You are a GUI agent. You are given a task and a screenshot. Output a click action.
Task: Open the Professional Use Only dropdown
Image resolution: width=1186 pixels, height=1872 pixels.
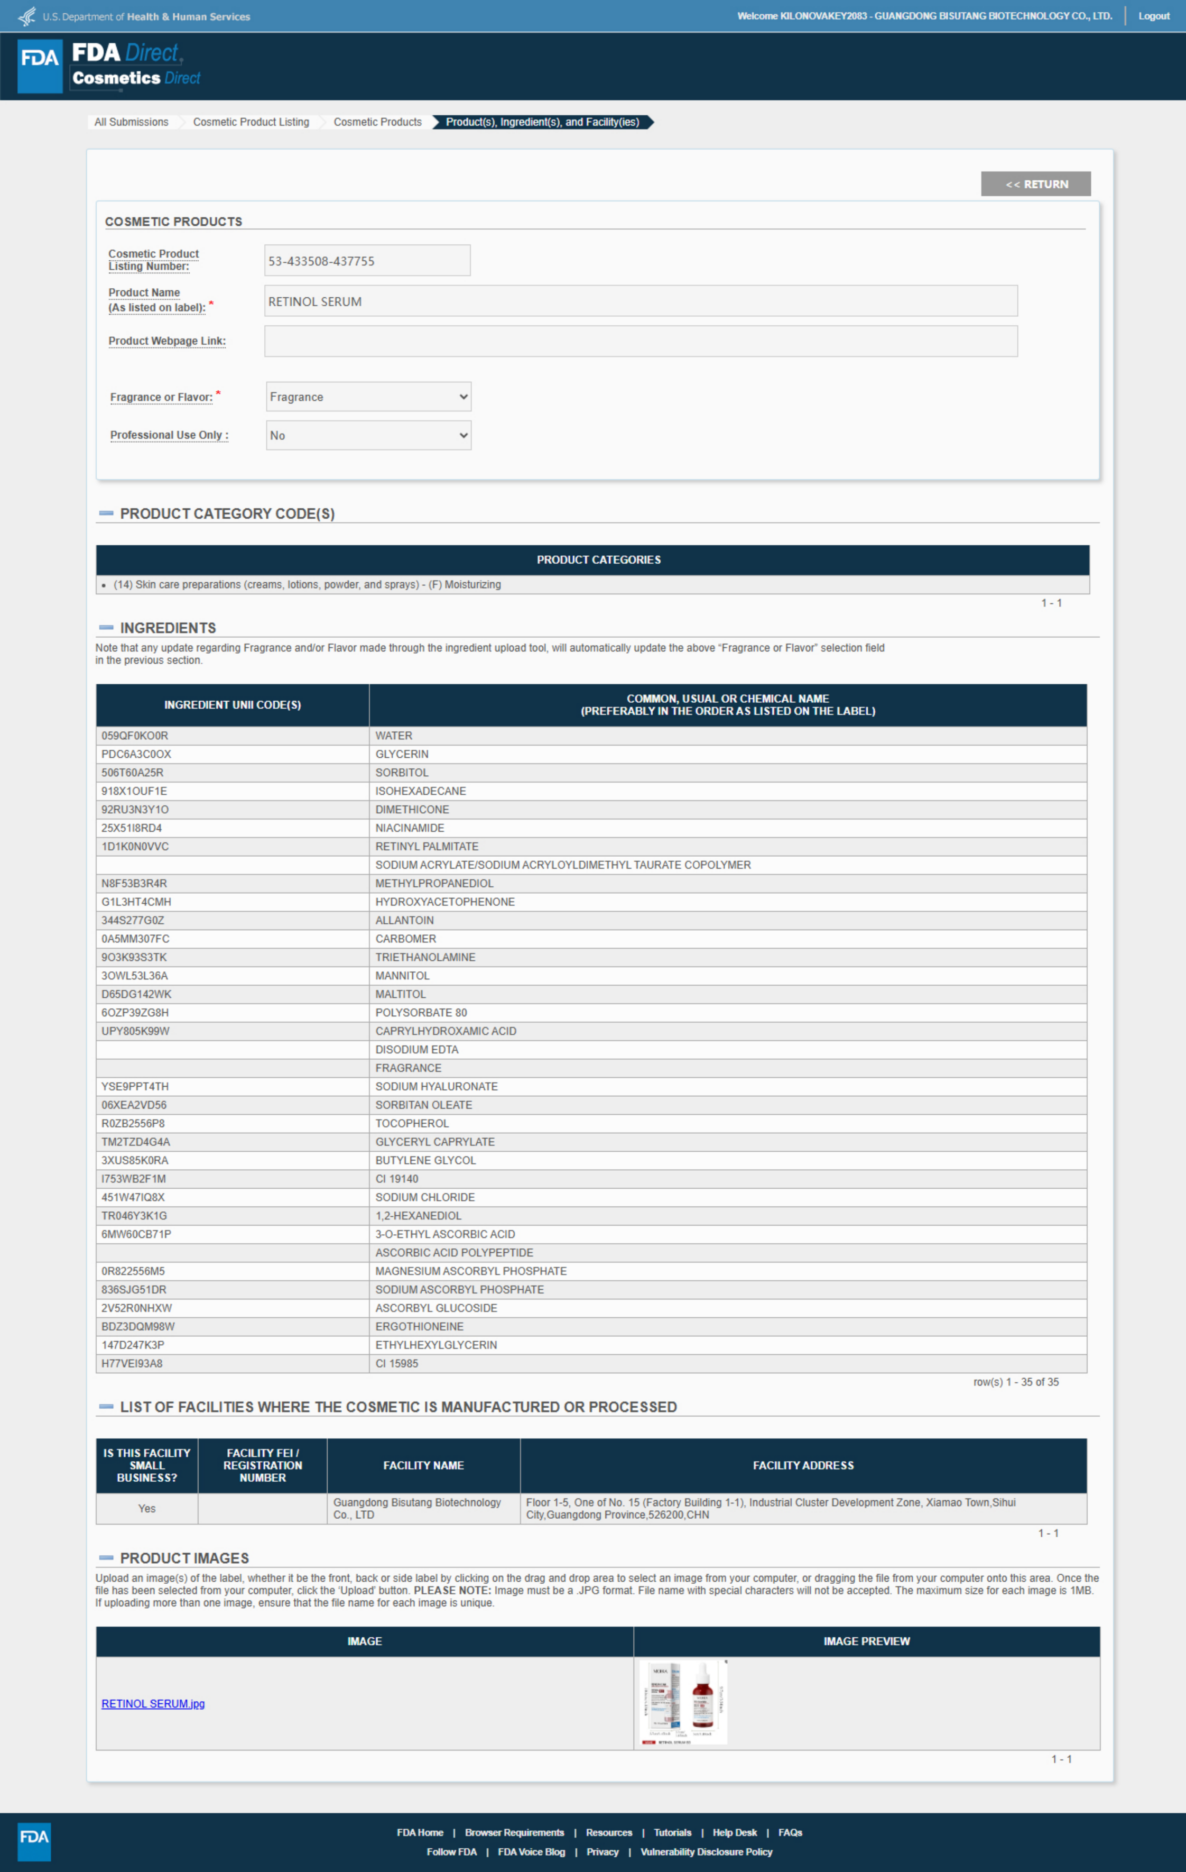pos(368,435)
